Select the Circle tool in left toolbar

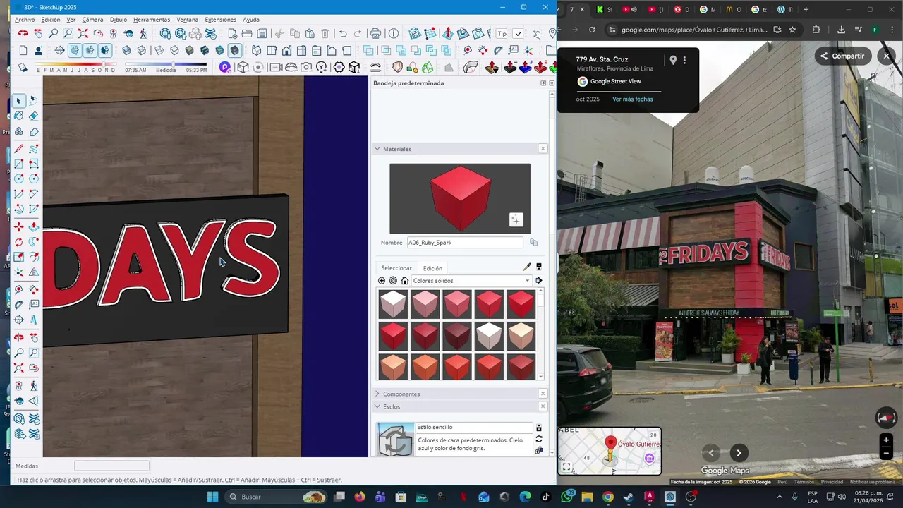19,179
